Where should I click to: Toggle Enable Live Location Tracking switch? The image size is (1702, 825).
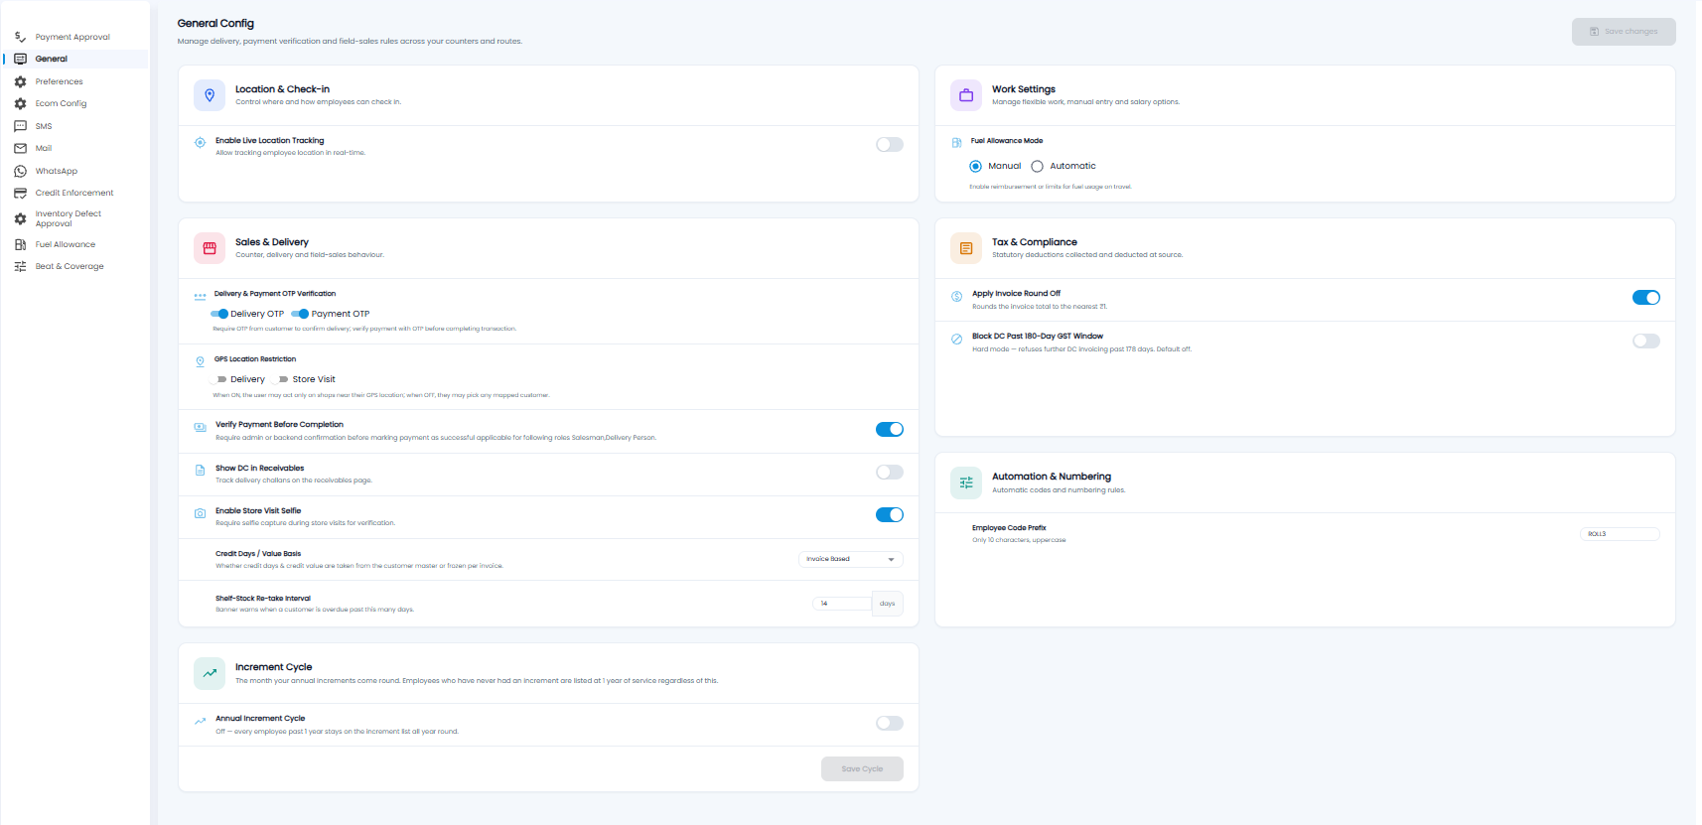[x=890, y=145]
